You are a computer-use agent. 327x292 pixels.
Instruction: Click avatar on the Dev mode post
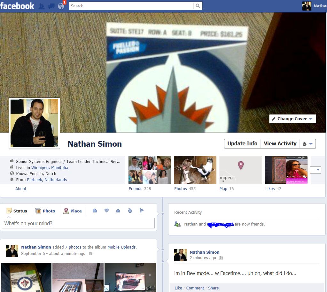click(180, 255)
